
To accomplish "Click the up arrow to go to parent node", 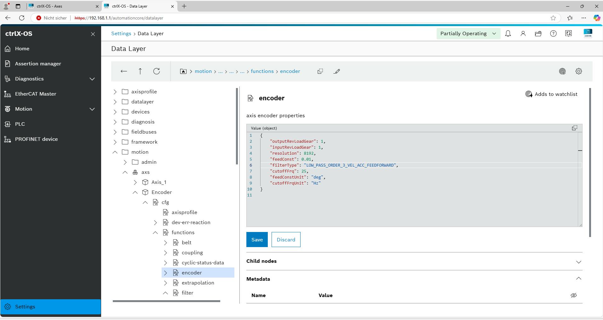I will (x=140, y=71).
